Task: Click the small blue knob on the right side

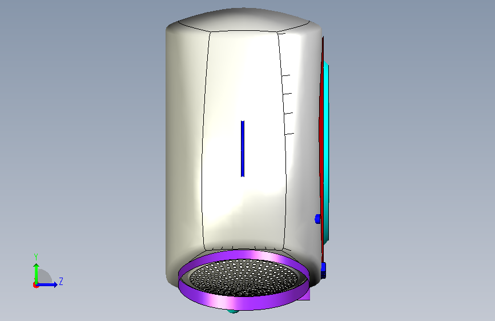Action: point(317,219)
